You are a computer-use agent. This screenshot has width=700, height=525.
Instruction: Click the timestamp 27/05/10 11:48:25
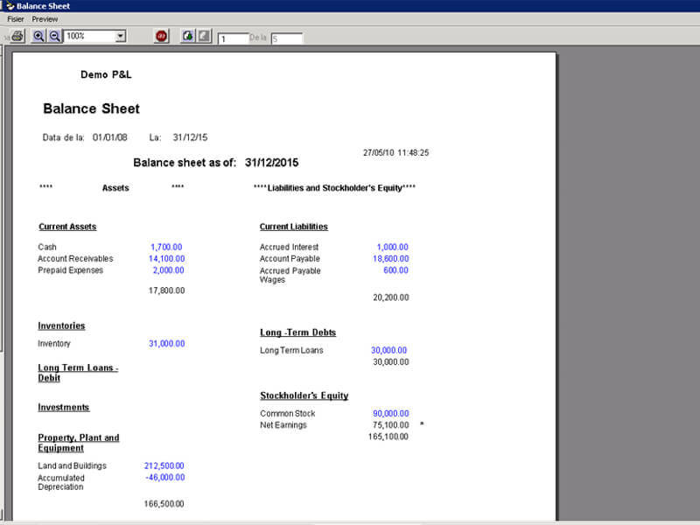coord(396,152)
